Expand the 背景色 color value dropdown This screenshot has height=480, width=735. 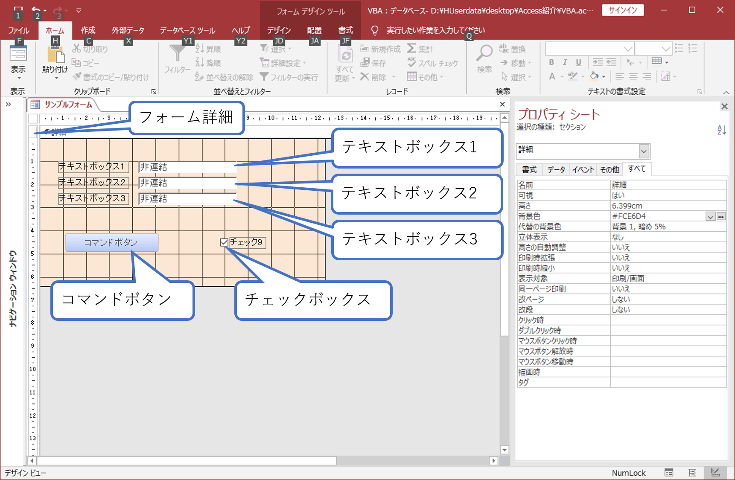(x=710, y=217)
